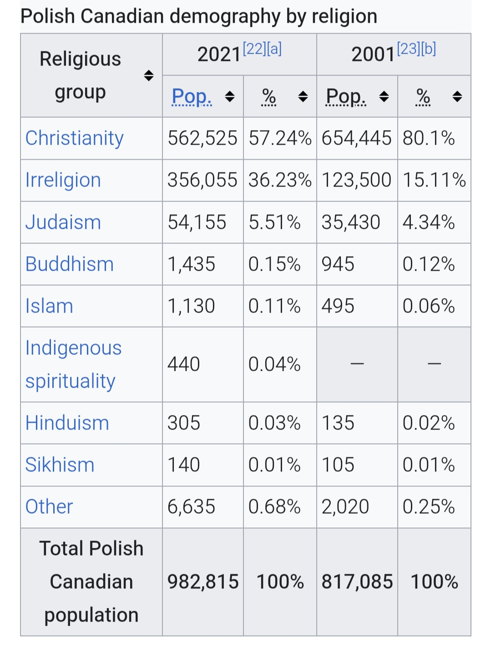
Task: Go to the Hinduism article
Action: tap(67, 423)
